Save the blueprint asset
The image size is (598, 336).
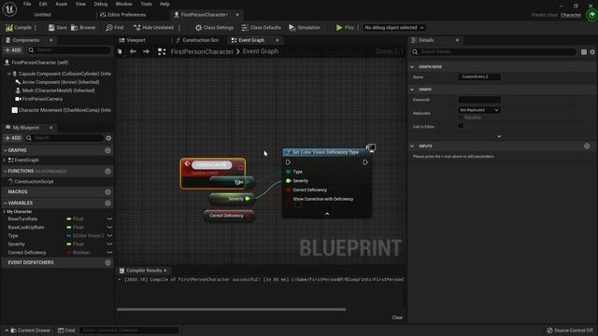tap(57, 27)
